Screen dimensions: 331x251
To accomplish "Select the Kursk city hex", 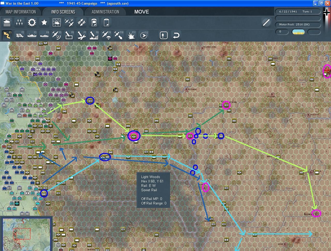I will [316, 213].
